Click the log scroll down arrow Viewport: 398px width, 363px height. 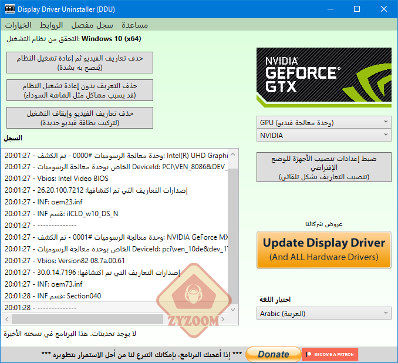pos(233,310)
